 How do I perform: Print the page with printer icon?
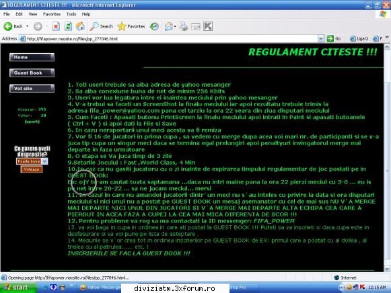click(184, 26)
